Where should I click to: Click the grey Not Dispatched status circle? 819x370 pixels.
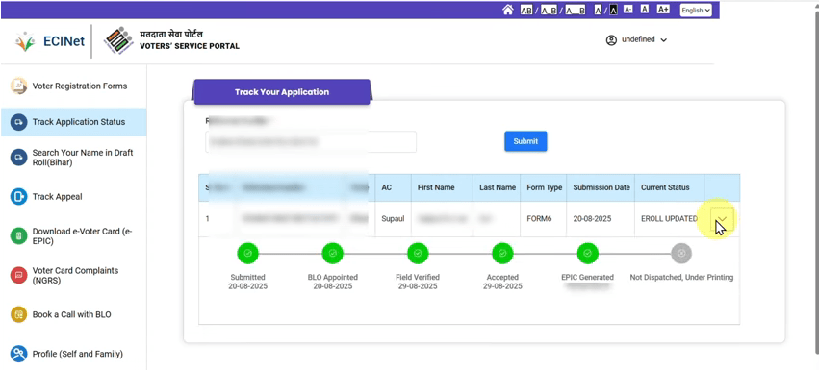coord(681,253)
